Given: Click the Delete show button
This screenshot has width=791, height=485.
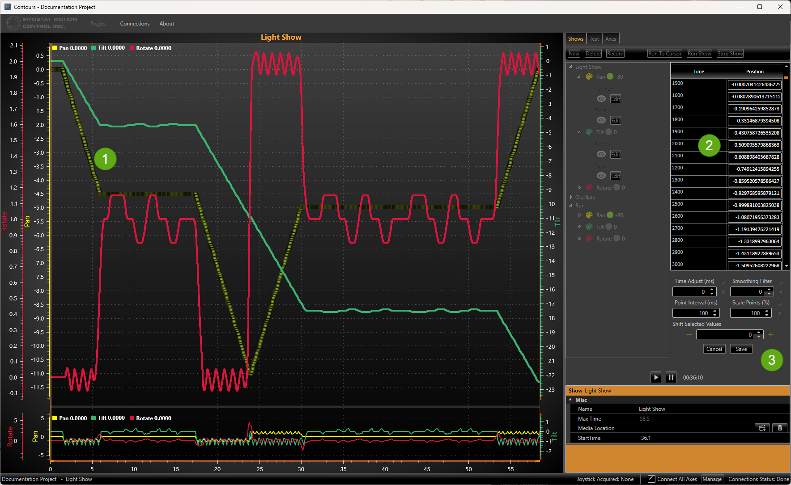Looking at the screenshot, I should tap(593, 54).
